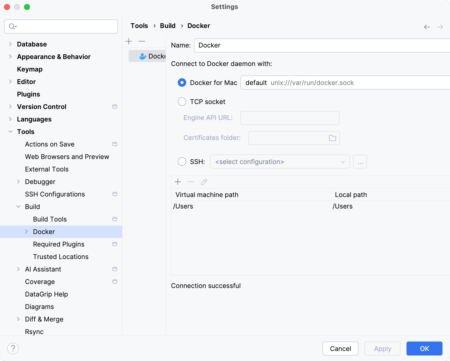Collapse the Tools section in settings tree

tap(10, 131)
